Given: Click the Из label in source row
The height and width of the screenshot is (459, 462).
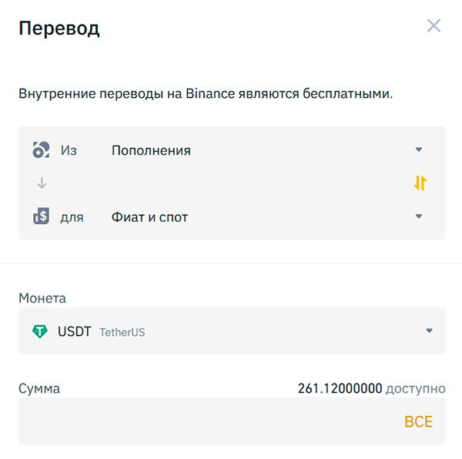Looking at the screenshot, I should click(69, 151).
